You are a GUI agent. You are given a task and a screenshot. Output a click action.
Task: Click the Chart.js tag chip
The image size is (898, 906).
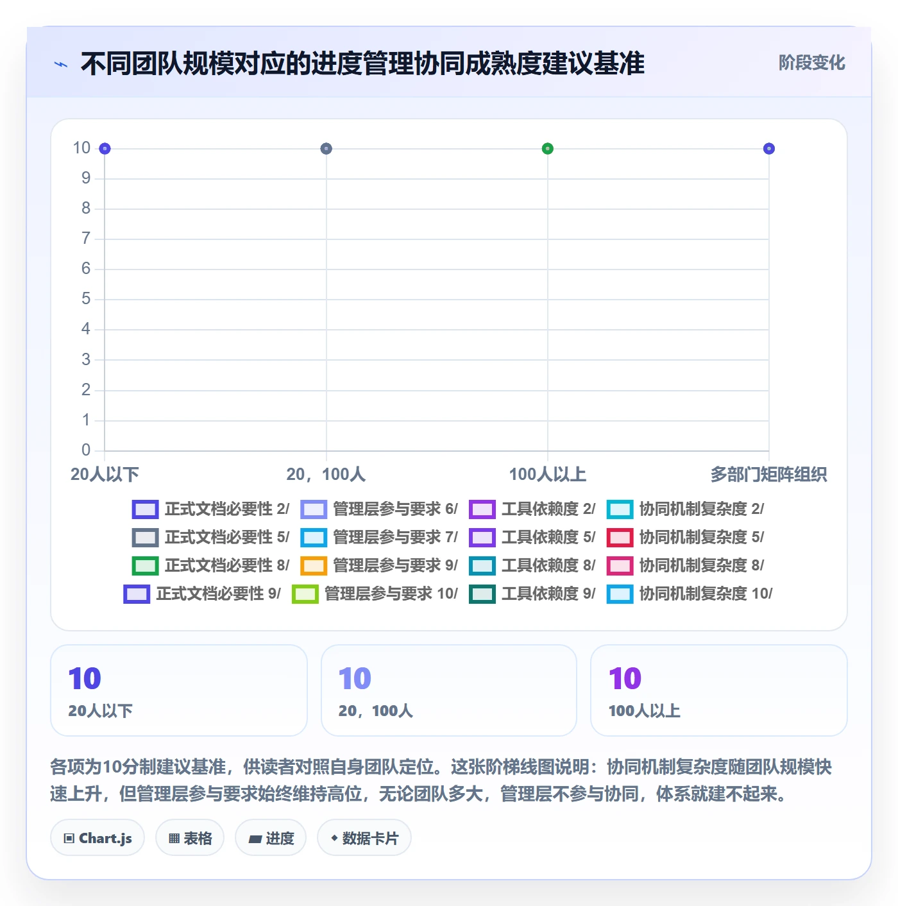click(97, 838)
